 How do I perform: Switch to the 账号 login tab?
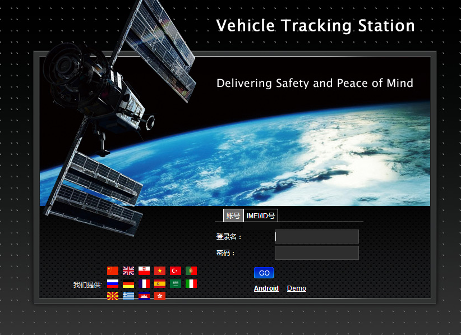(233, 215)
